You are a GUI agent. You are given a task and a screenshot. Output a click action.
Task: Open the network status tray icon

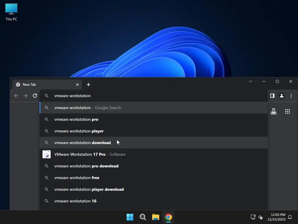[253, 217]
